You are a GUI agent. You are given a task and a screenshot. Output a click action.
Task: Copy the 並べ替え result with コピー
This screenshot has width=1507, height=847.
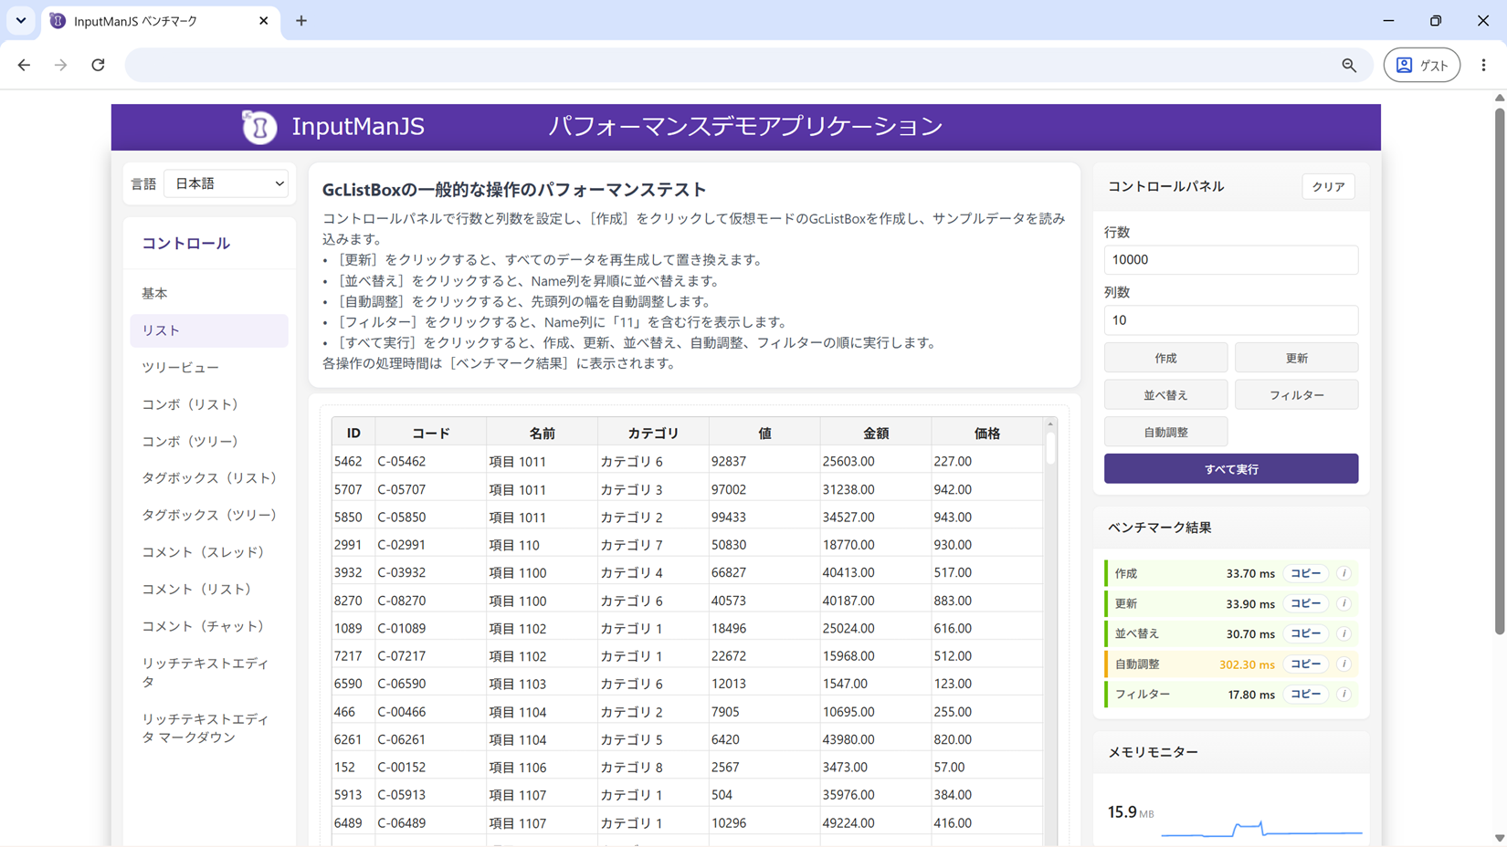coord(1305,633)
